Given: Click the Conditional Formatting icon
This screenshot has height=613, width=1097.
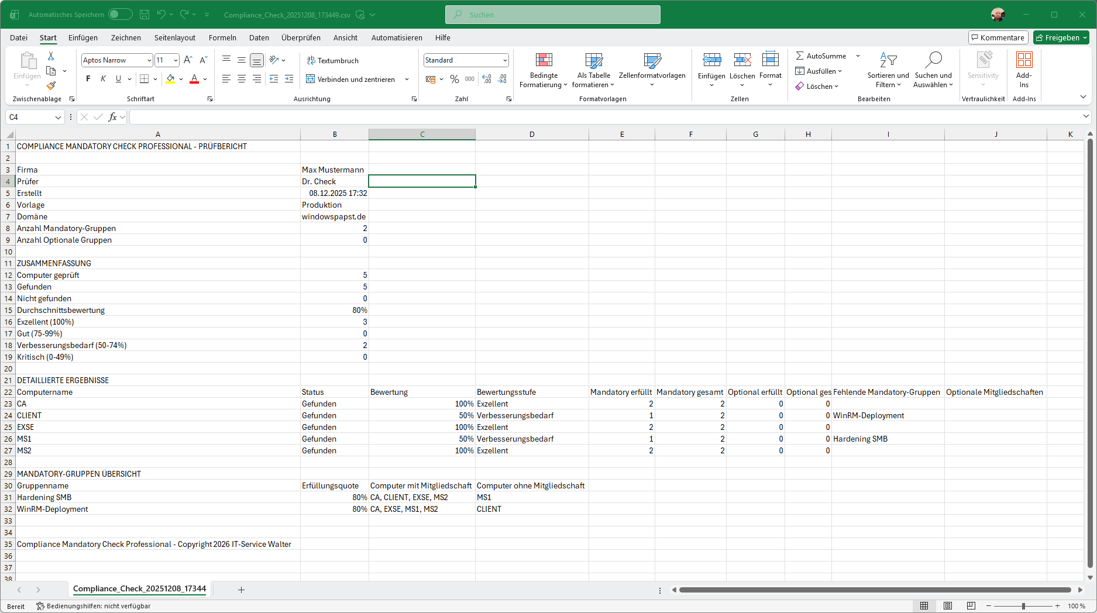Looking at the screenshot, I should click(544, 61).
